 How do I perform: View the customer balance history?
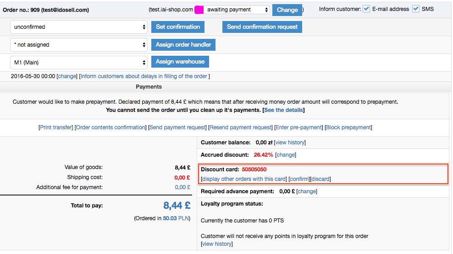tap(289, 143)
